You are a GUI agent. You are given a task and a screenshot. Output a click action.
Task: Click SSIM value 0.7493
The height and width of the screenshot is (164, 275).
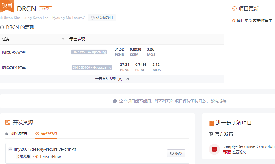click(141, 65)
